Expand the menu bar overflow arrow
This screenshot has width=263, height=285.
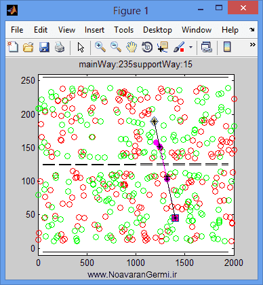pyautogui.click(x=252, y=29)
